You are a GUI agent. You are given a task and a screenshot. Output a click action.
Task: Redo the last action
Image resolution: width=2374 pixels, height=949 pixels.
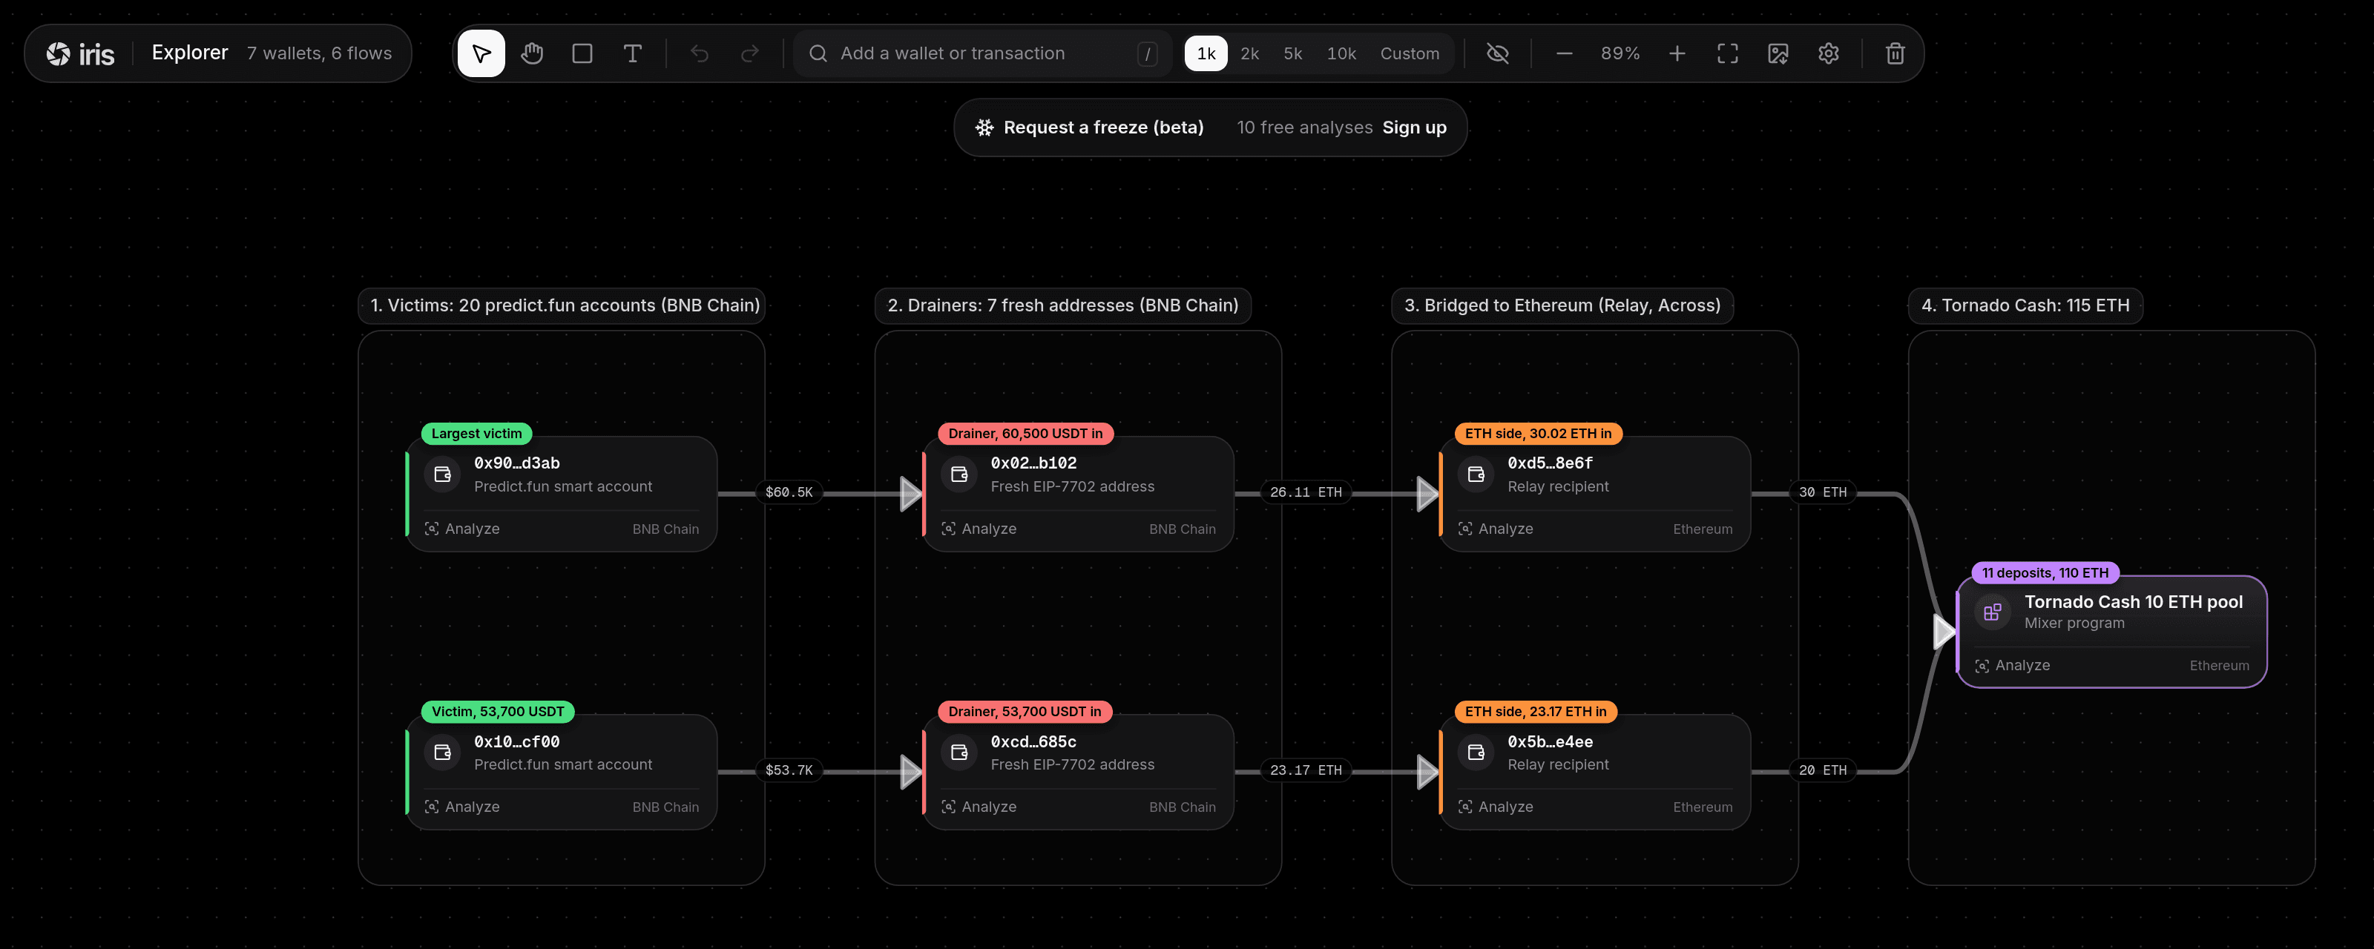[750, 53]
